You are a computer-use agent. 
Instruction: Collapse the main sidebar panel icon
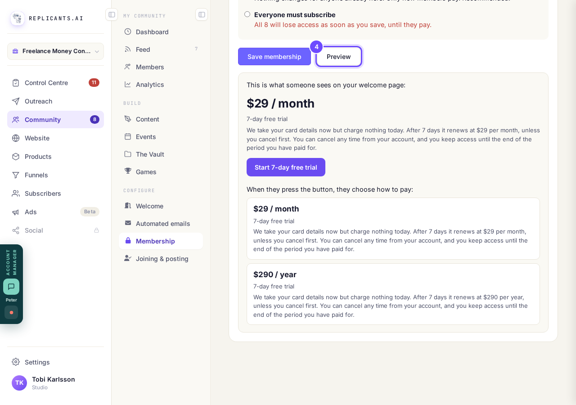(112, 14)
